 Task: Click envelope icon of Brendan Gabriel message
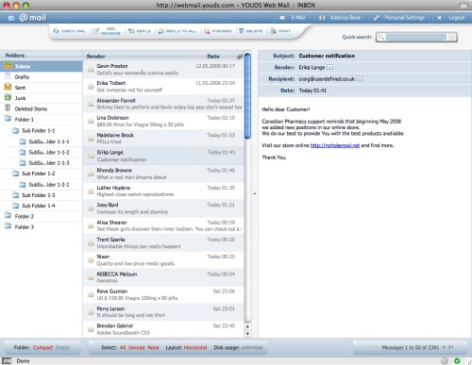[91, 329]
